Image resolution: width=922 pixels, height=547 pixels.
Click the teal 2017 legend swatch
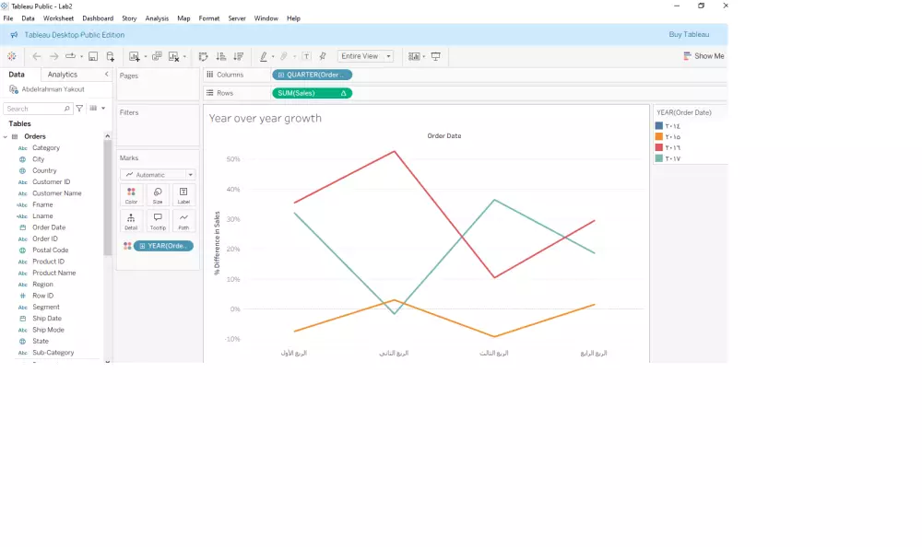(659, 158)
